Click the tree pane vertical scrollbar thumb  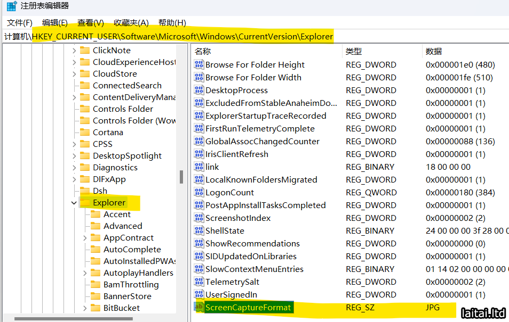tap(181, 177)
